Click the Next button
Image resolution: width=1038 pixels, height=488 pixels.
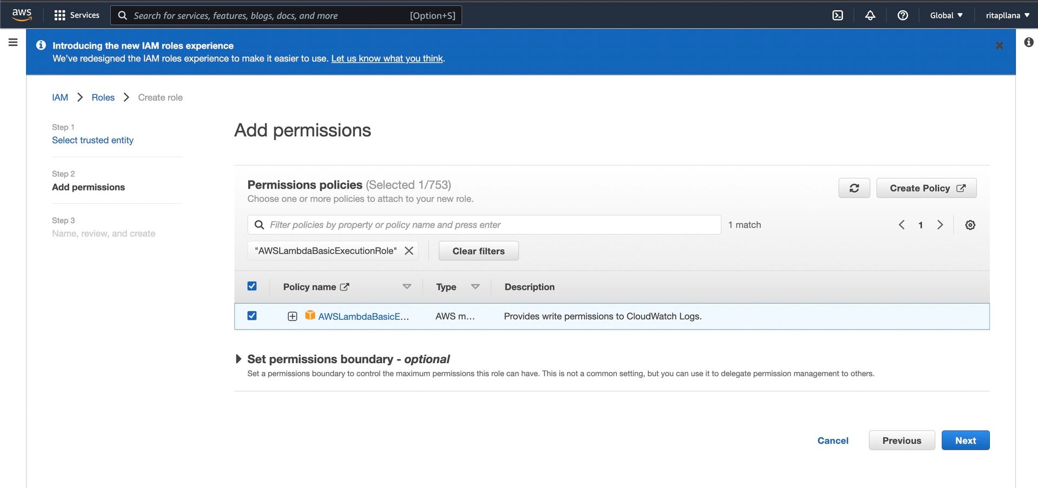966,440
